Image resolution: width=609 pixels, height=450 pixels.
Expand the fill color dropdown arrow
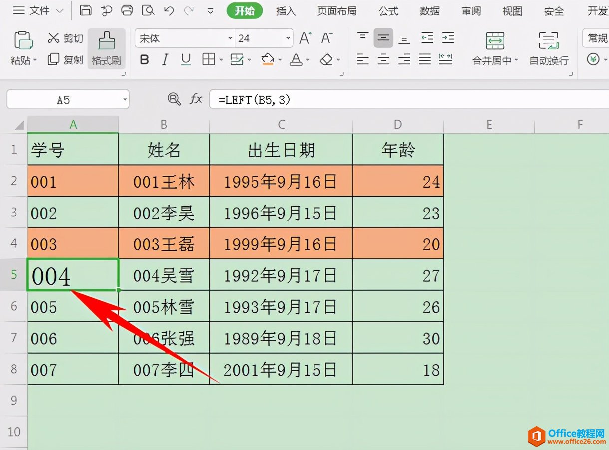[280, 60]
